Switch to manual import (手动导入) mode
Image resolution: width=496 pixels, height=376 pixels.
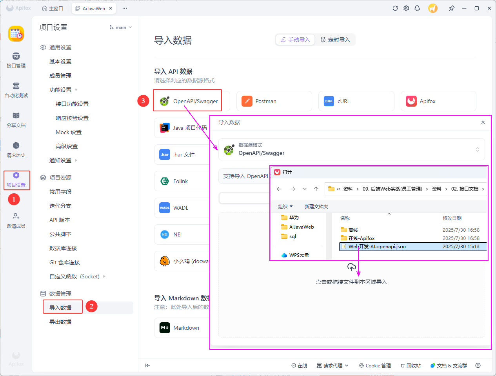pos(295,40)
